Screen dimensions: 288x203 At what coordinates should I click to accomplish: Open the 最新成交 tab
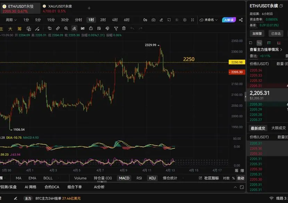pos(258,128)
